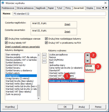109x112 pixels.
Task: Select Cena netto lub brutto (z rabatem)
Action: pyautogui.click(x=66, y=68)
